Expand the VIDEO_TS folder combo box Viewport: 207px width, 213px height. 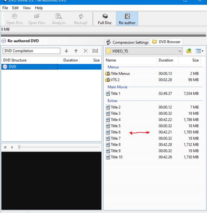tap(144, 51)
